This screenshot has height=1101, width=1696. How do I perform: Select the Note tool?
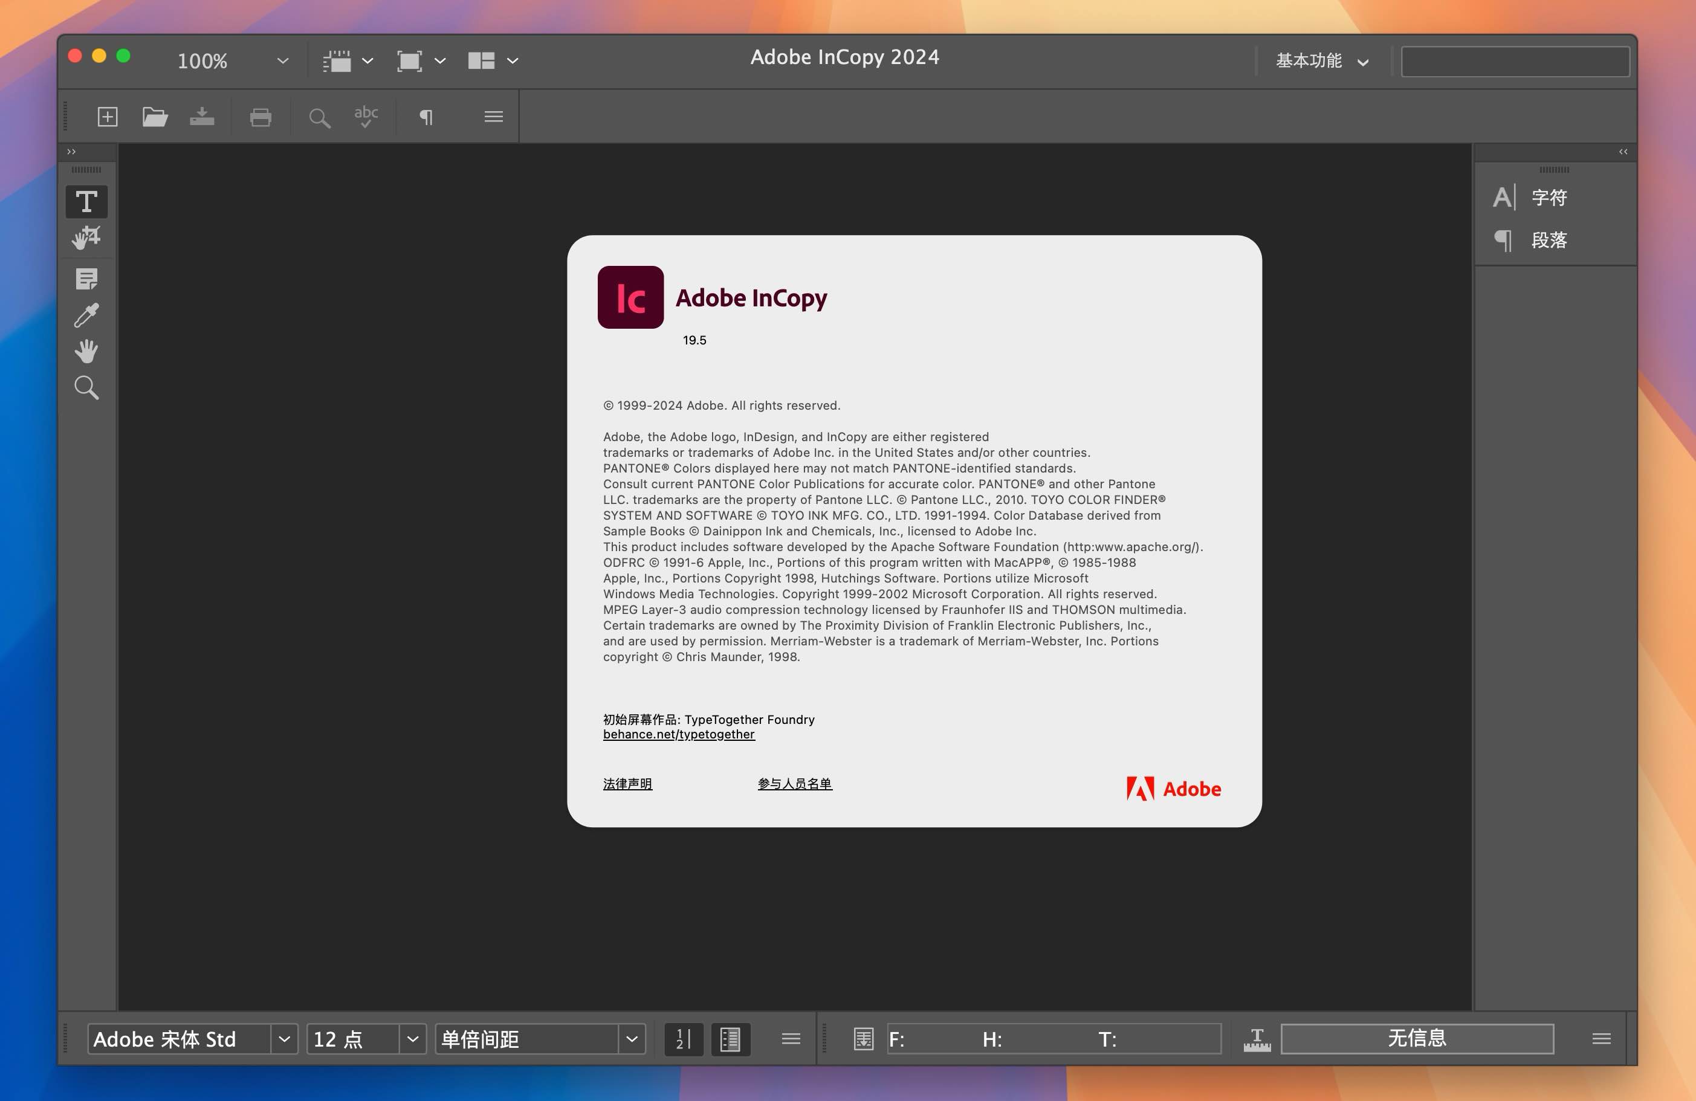(x=86, y=279)
